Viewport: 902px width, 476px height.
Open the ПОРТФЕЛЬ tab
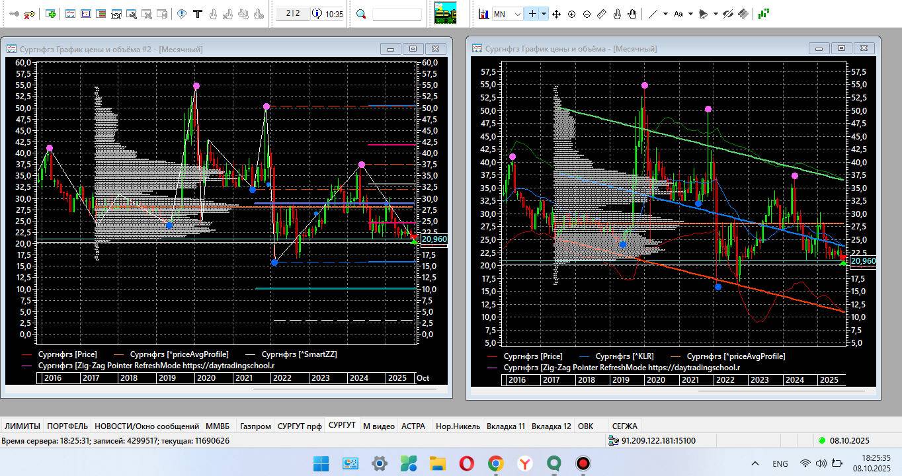tap(67, 426)
